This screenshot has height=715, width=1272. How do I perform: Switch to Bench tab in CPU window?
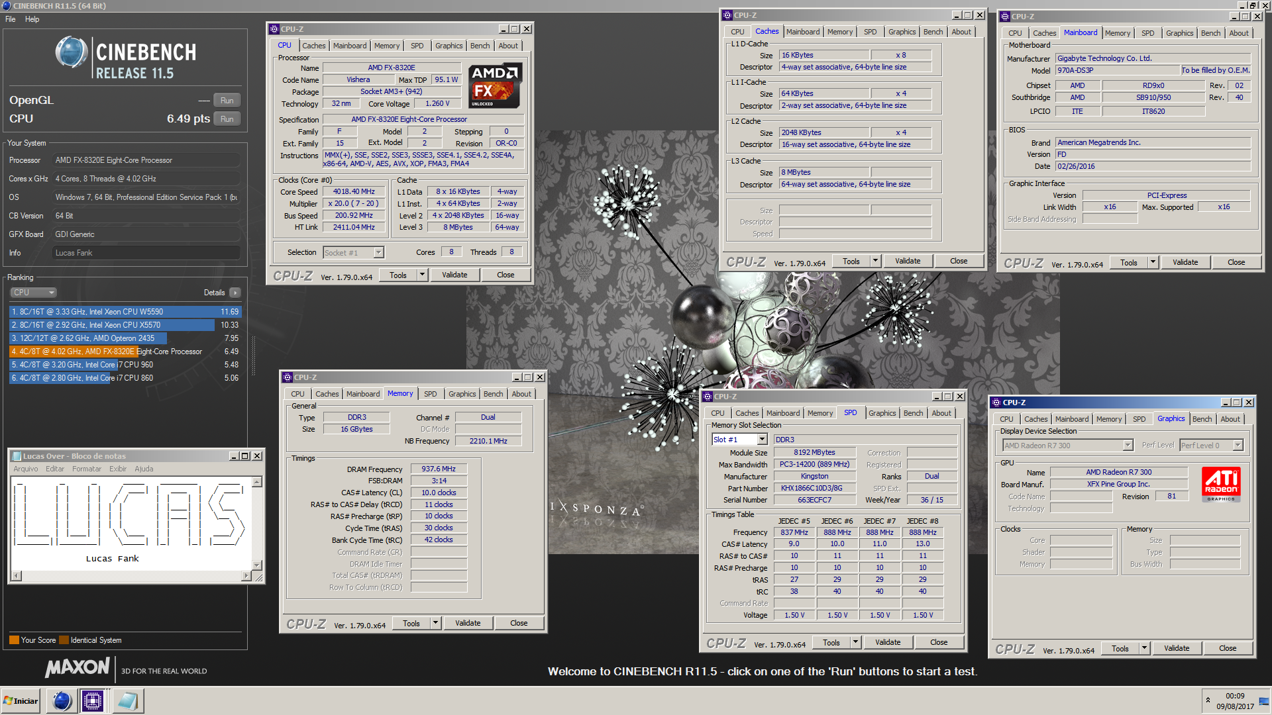[480, 46]
